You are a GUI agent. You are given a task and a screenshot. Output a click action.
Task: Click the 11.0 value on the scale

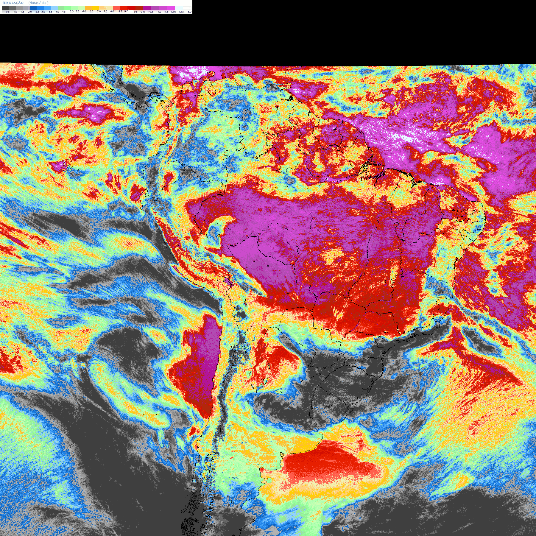click(159, 12)
